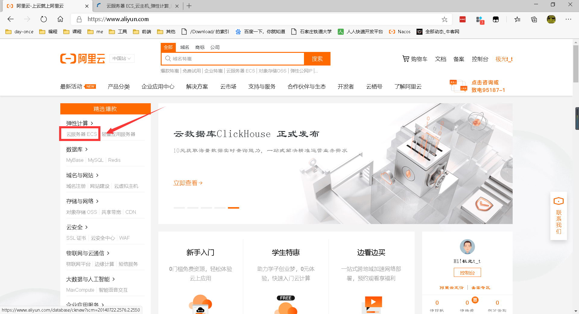Open the 全部动态_牛客网 bookmark
This screenshot has height=314, width=579.
coord(438,32)
